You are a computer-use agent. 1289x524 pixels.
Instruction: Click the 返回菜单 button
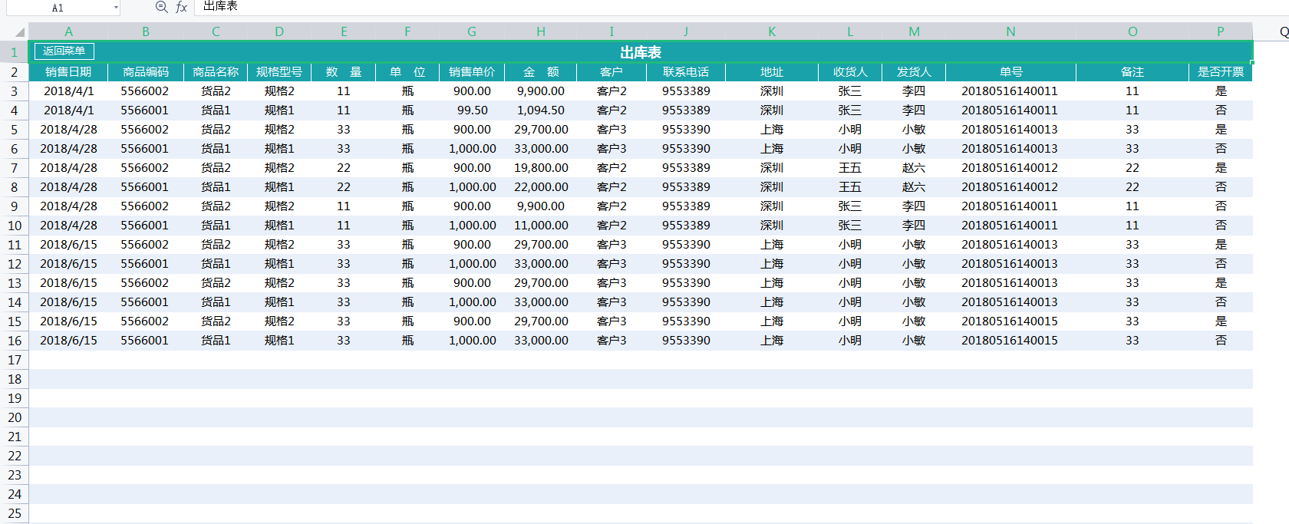(x=64, y=51)
